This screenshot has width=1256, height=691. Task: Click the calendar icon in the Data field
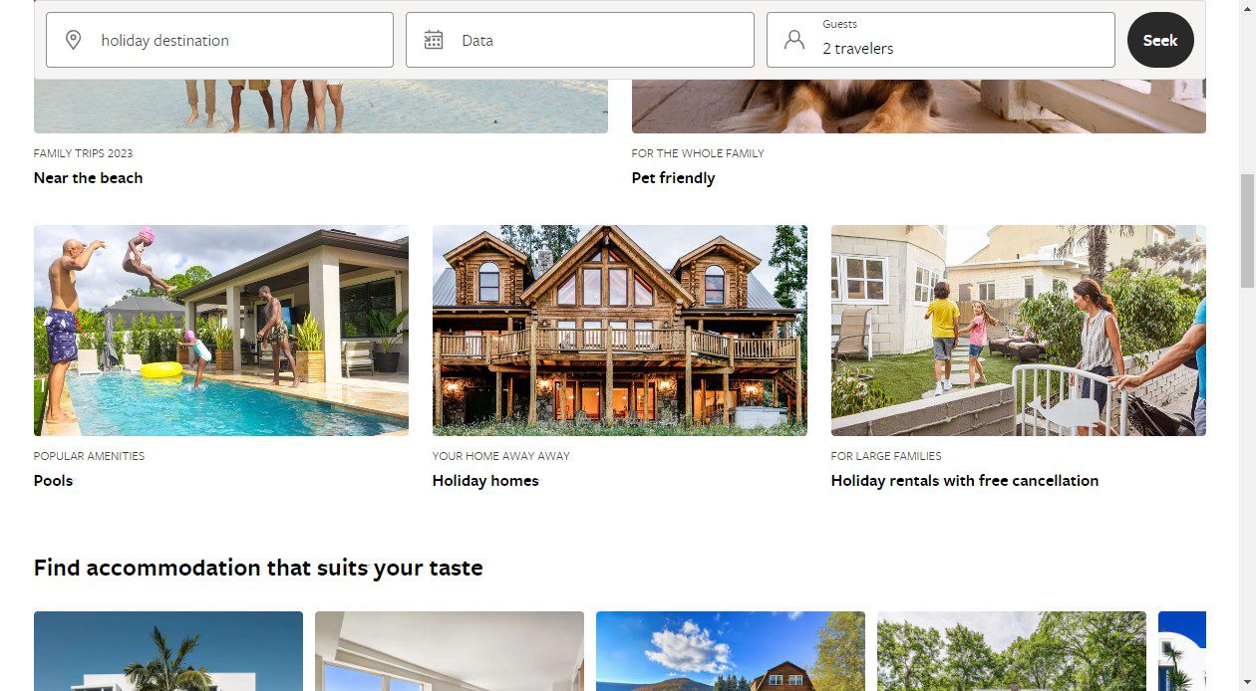click(x=434, y=40)
